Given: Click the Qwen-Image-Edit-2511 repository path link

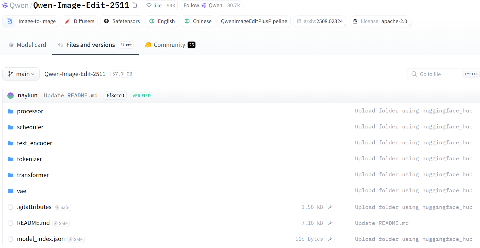Looking at the screenshot, I should 75,74.
